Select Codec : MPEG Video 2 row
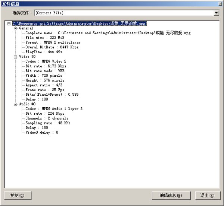 46,61
